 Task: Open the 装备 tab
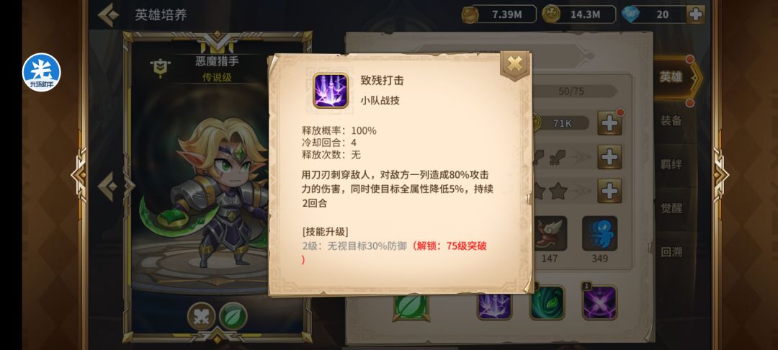[671, 120]
